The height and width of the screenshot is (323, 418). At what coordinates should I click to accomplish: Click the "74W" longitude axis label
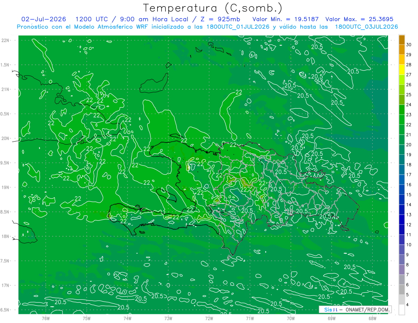(127, 318)
